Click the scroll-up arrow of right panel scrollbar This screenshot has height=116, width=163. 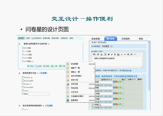click(x=149, y=42)
